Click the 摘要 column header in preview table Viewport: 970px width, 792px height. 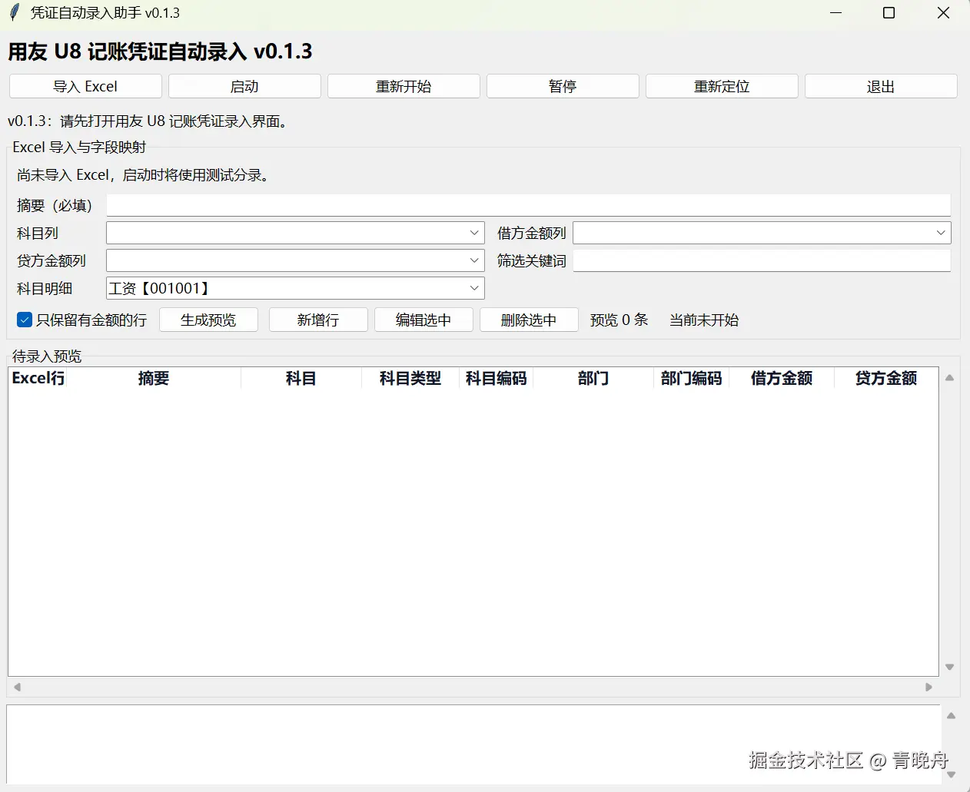154,378
